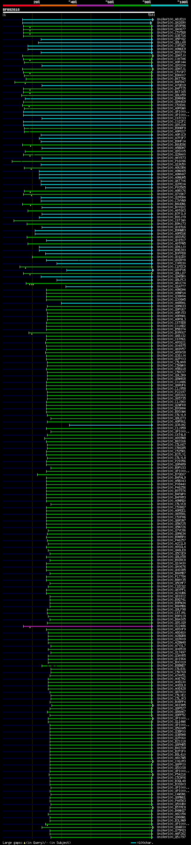
Task: Select hit label UniRef100_Q8LET3
Action: pyautogui.click(x=171, y=418)
